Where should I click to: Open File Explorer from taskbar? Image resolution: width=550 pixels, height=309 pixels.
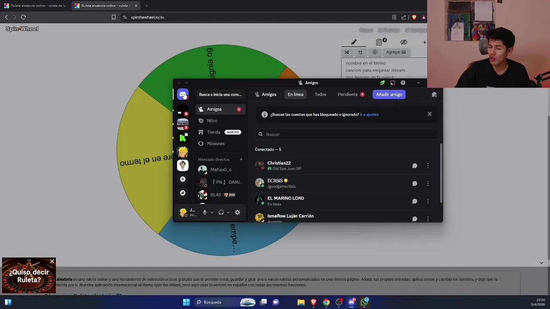pos(301,302)
